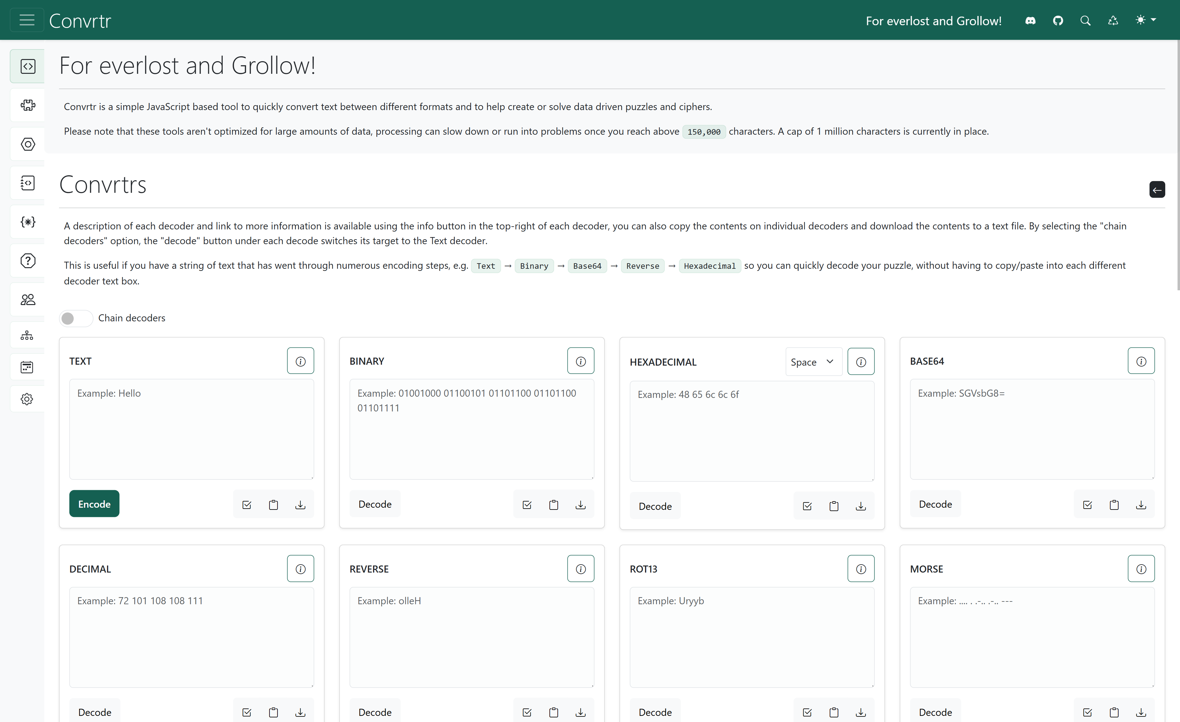Download REVERSE card contents
The height and width of the screenshot is (722, 1180).
[x=580, y=712]
